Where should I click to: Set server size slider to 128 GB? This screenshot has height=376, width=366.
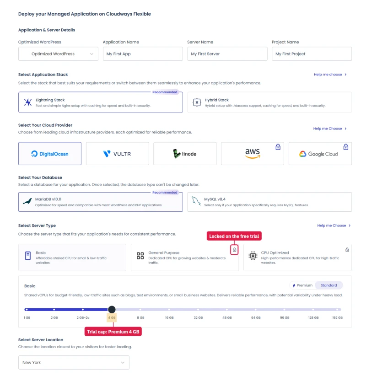313,310
